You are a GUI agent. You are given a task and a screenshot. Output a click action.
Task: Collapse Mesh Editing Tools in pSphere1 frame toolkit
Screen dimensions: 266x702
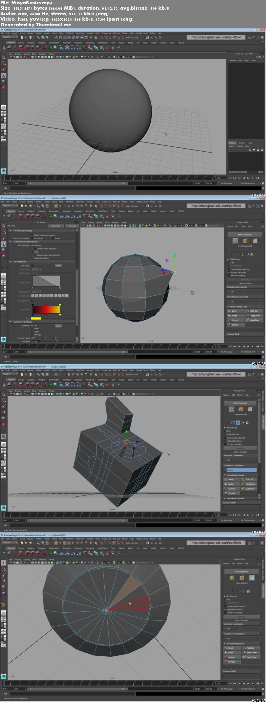click(228, 307)
